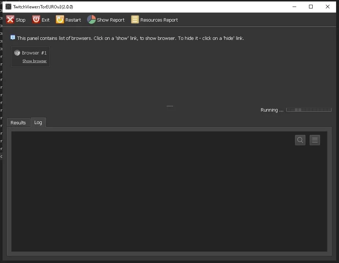This screenshot has width=339, height=263.
Task: Open the log hamburger menu icon
Action: click(x=315, y=140)
